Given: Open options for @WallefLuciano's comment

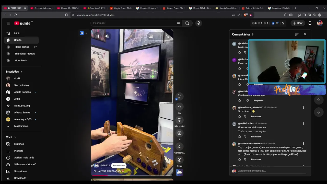Looking at the screenshot, I should click(x=303, y=123).
